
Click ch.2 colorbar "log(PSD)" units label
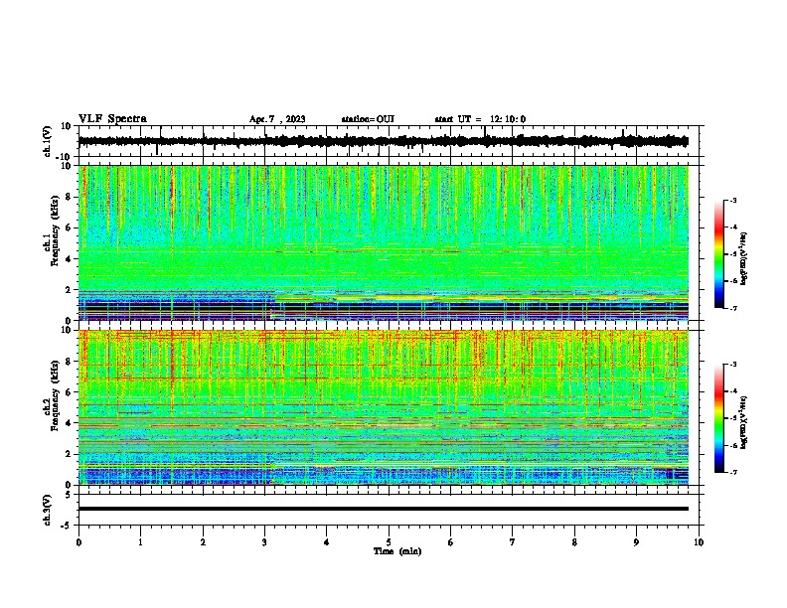(744, 422)
